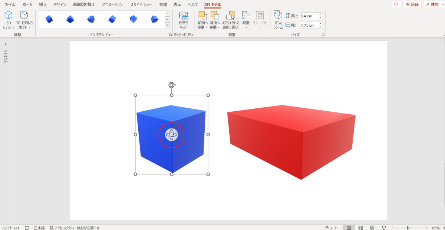Switch to the デザイン tab

coord(60,5)
